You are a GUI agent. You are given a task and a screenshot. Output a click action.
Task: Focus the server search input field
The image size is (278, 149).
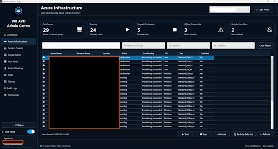81,45
